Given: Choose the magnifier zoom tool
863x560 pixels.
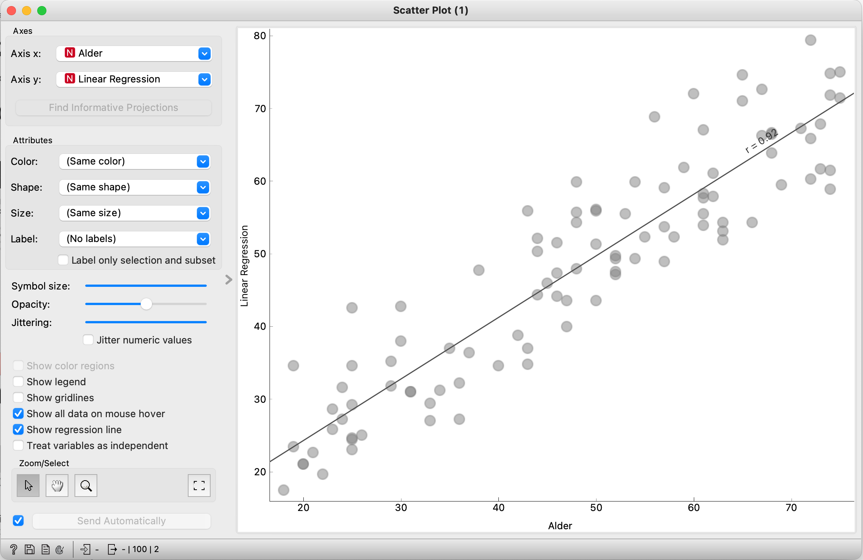Looking at the screenshot, I should coord(86,486).
